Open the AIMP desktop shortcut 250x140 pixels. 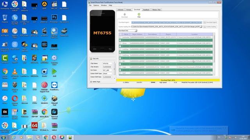point(44,4)
